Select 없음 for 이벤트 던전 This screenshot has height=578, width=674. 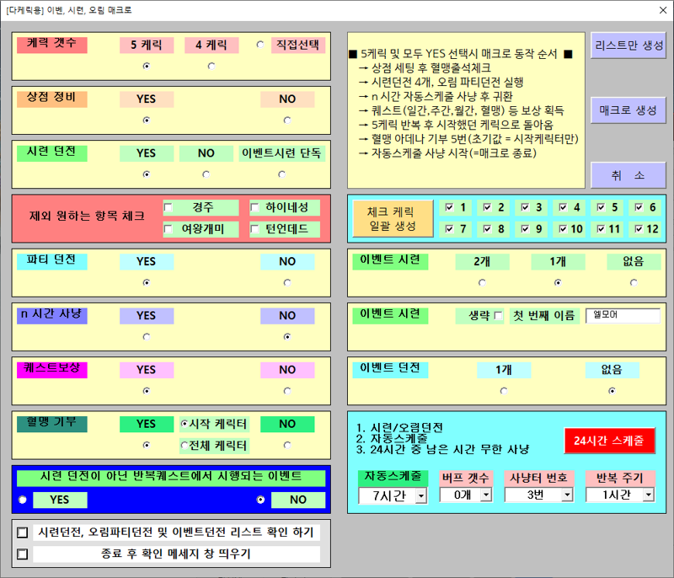[612, 391]
